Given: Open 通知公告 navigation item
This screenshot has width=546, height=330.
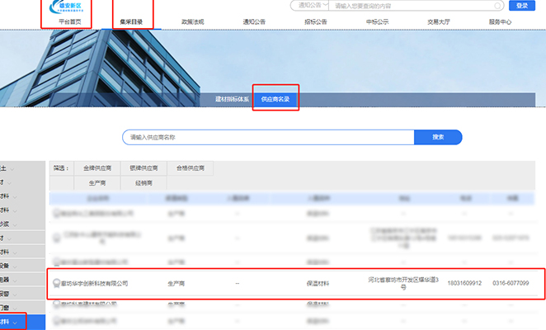Looking at the screenshot, I should 254,22.
